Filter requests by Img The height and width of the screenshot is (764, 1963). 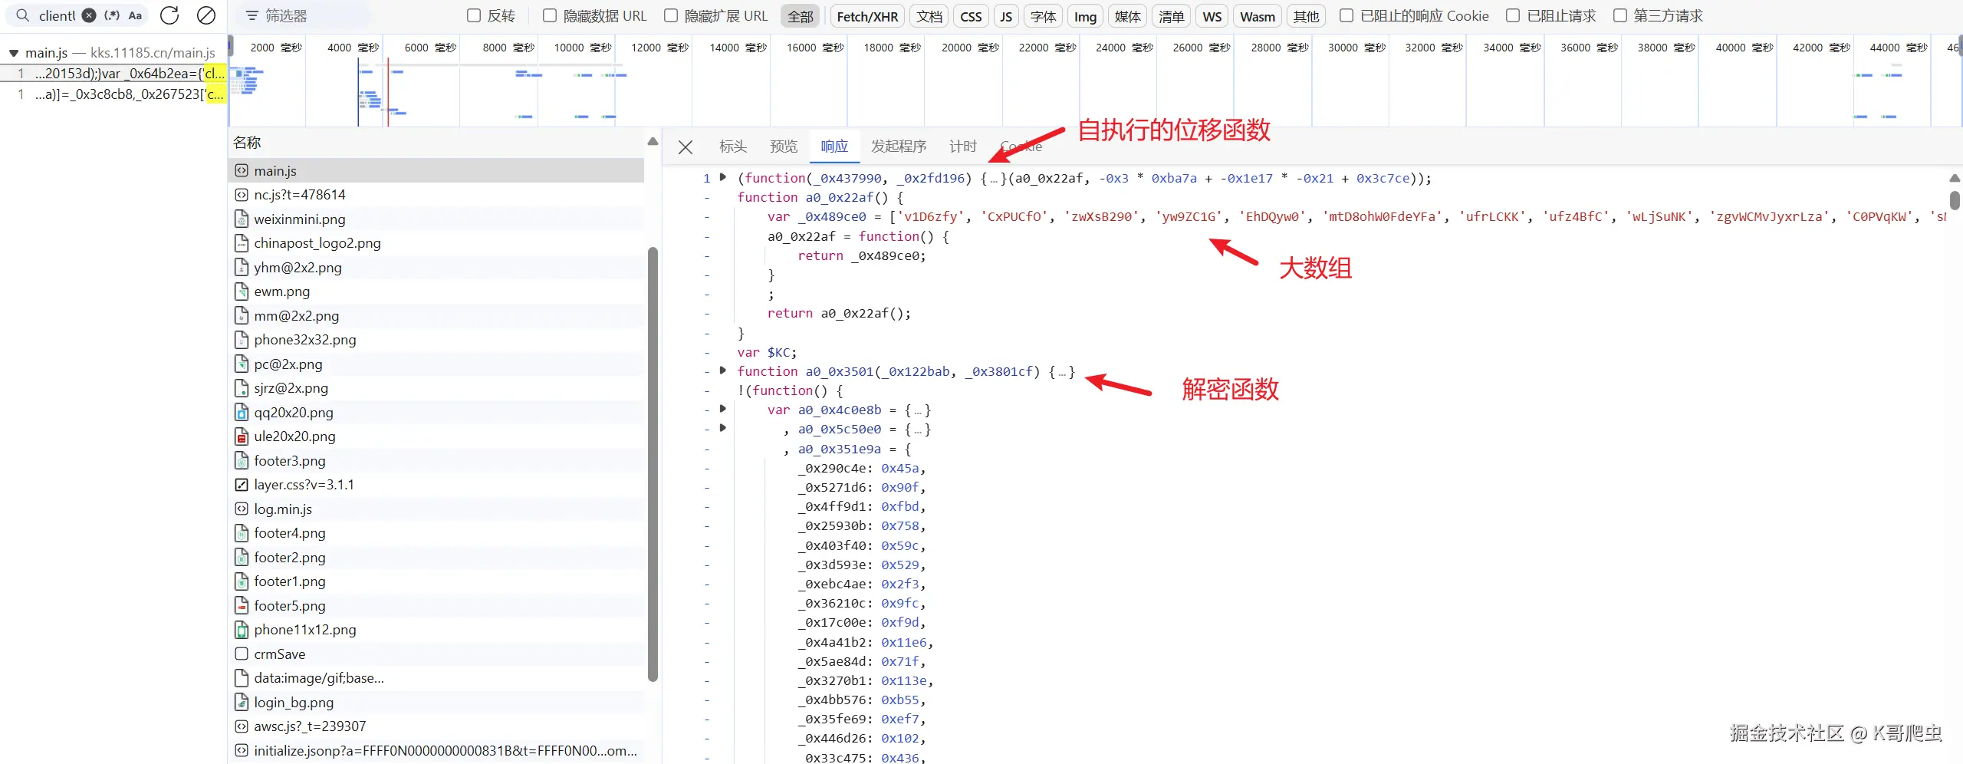pyautogui.click(x=1085, y=16)
